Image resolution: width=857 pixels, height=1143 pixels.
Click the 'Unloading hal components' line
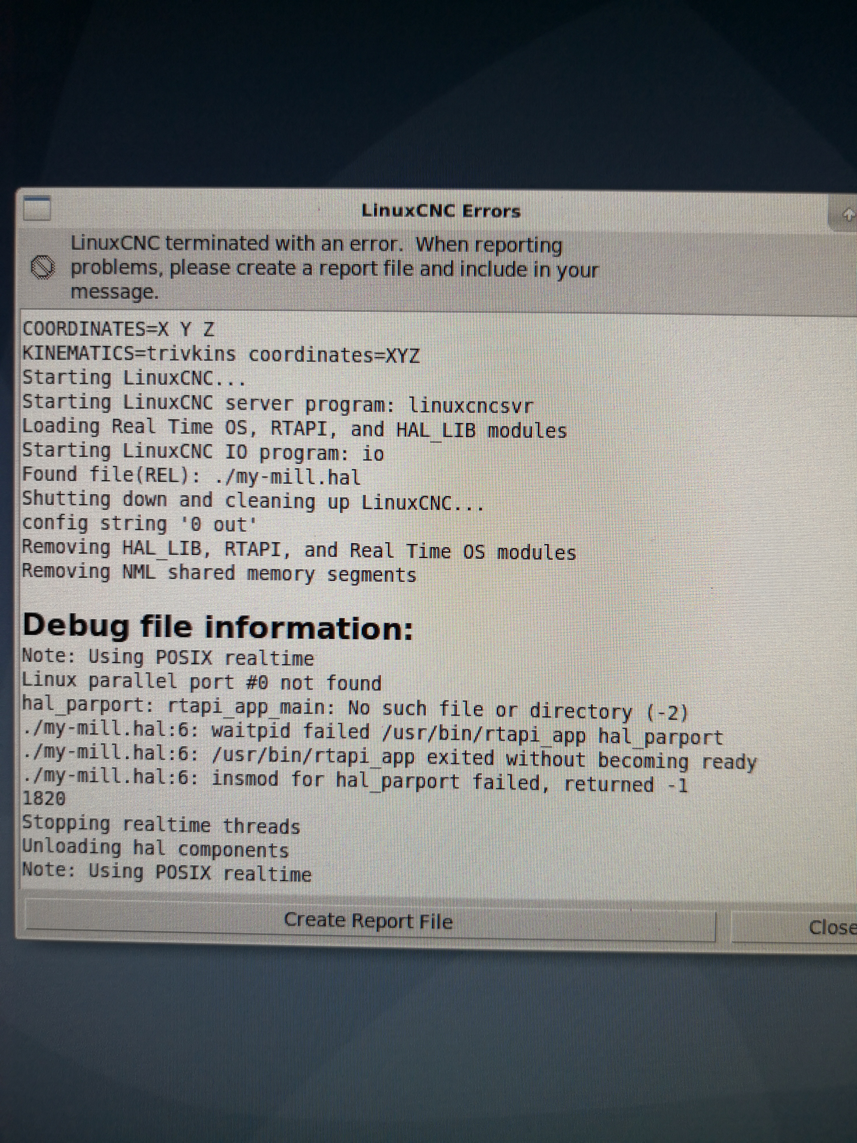tap(155, 849)
